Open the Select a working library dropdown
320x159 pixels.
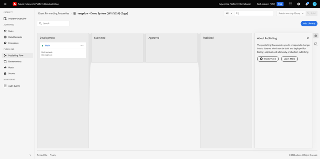point(291,13)
